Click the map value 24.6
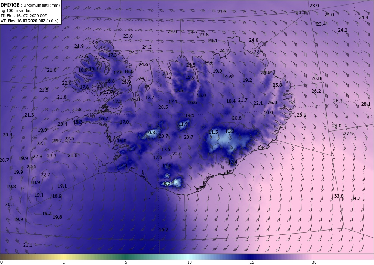The image size is (374, 265). point(143,64)
